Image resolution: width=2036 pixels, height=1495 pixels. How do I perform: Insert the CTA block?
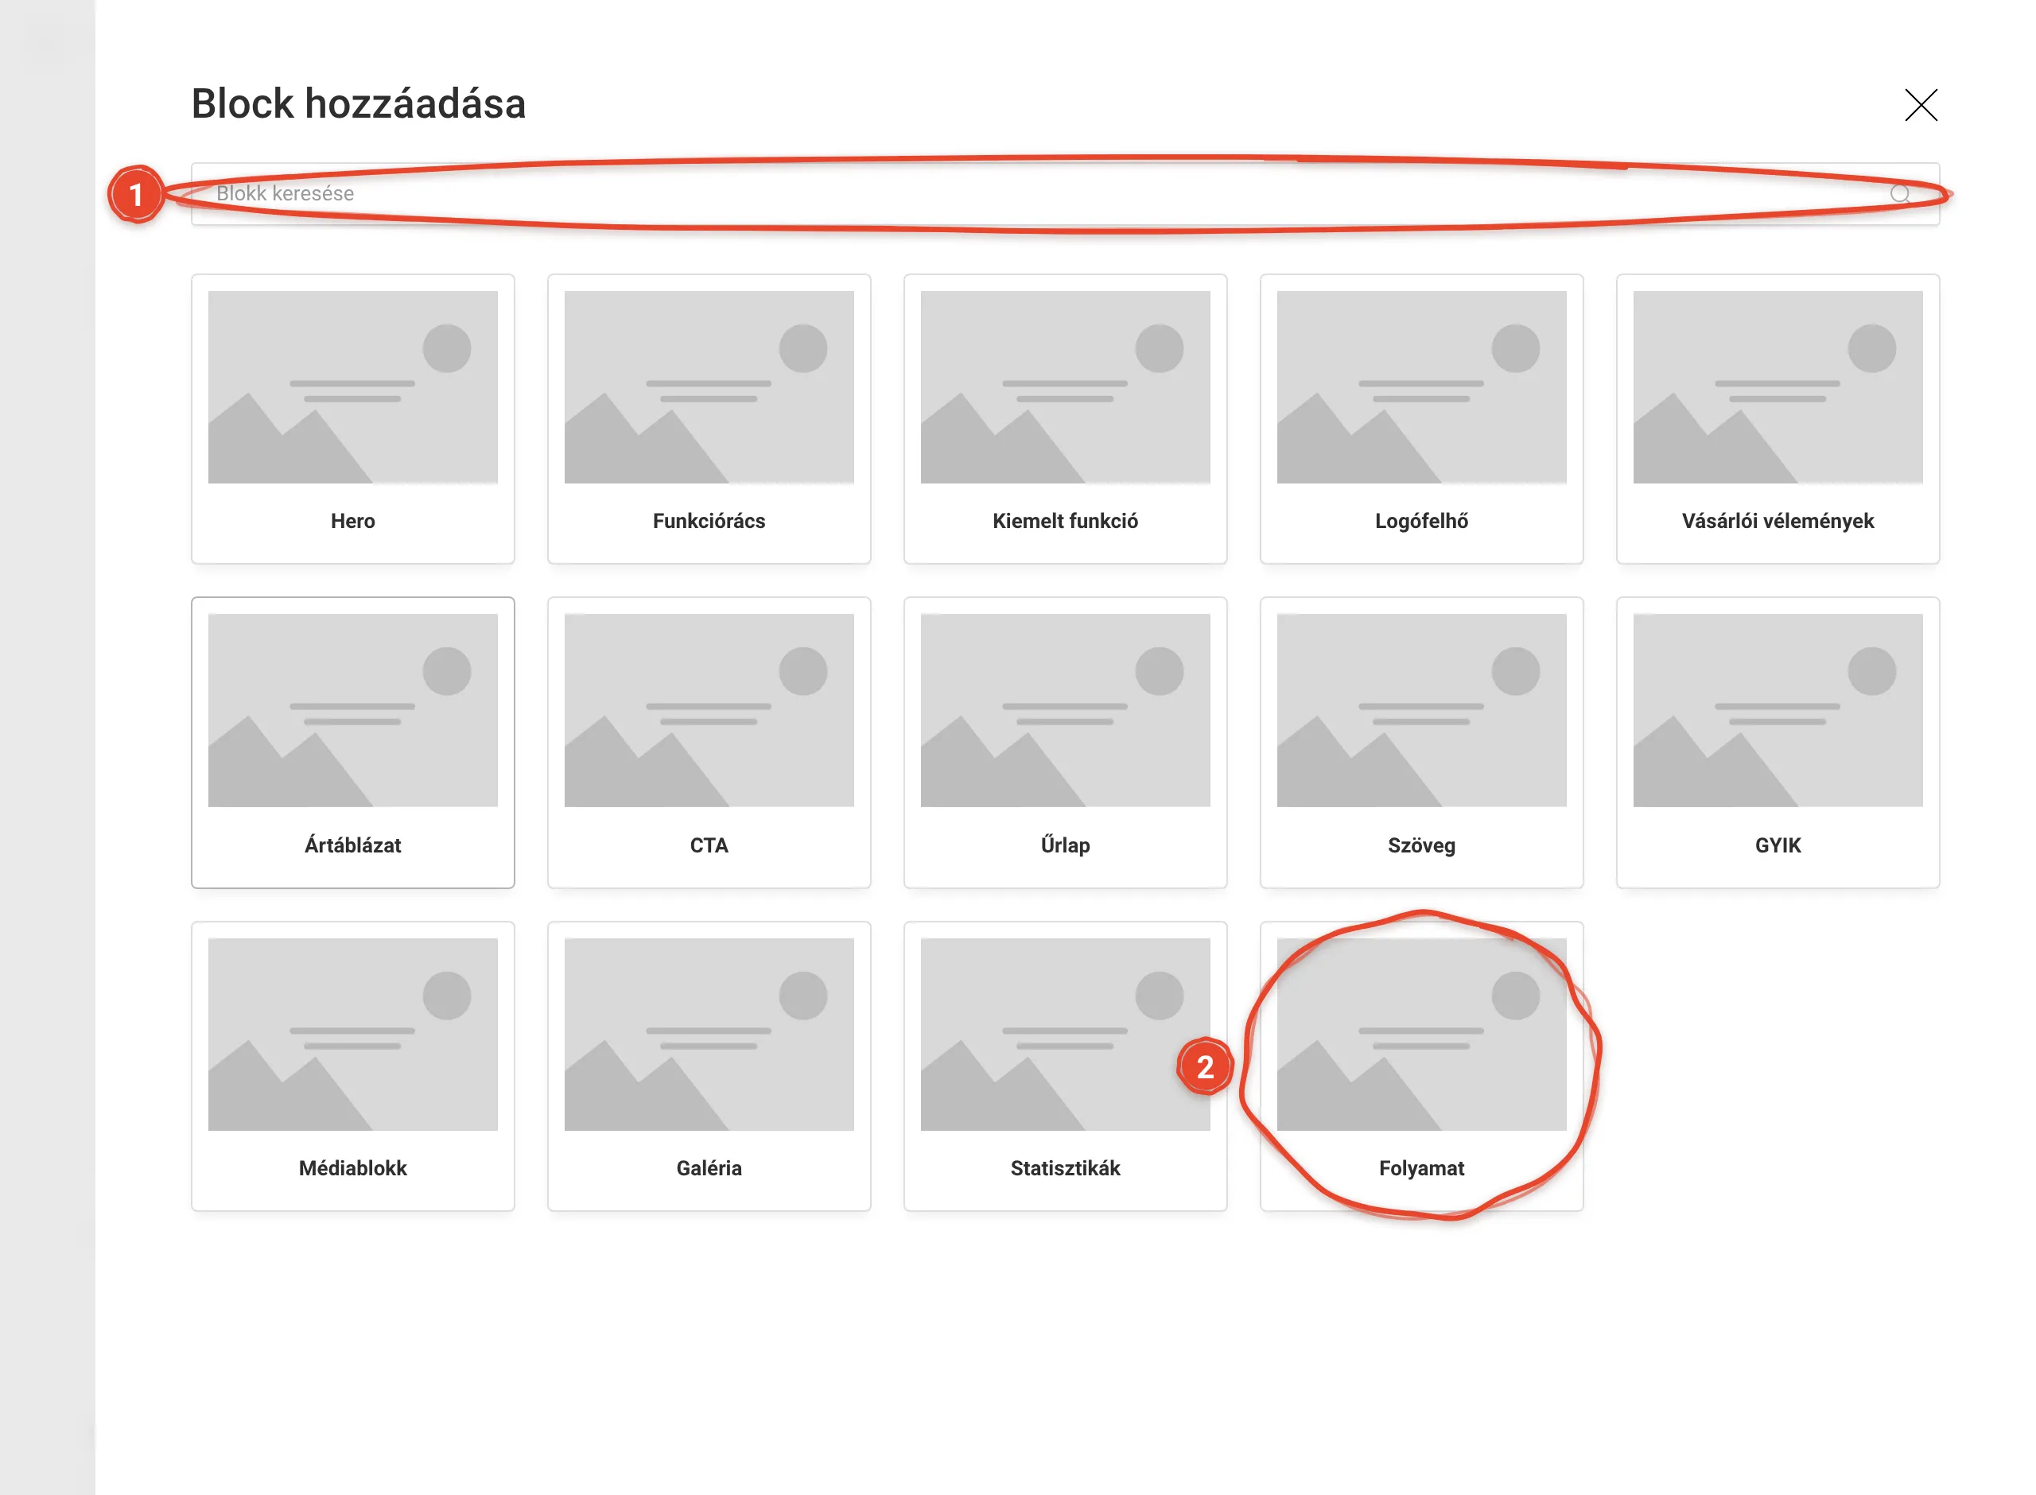(x=709, y=742)
